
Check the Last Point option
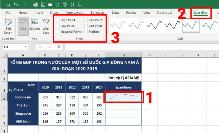86,26
